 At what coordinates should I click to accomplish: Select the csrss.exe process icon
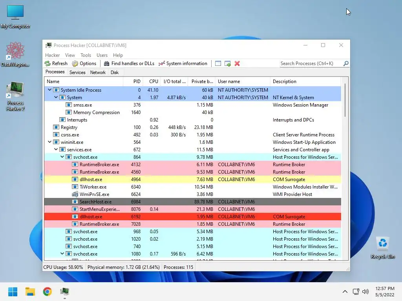[x=56, y=134]
